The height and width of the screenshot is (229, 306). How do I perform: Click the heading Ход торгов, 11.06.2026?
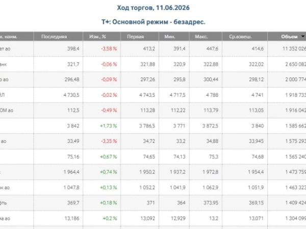point(153,8)
